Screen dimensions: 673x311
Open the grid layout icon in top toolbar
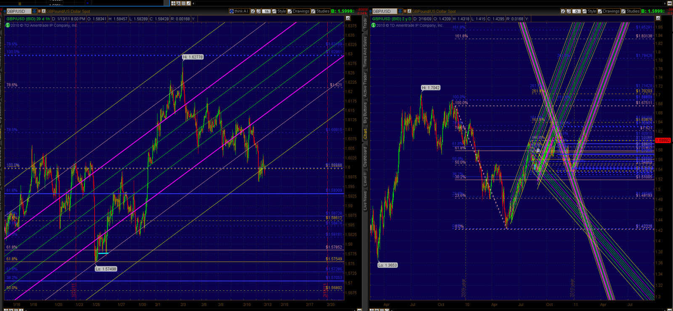pyautogui.click(x=173, y=3)
